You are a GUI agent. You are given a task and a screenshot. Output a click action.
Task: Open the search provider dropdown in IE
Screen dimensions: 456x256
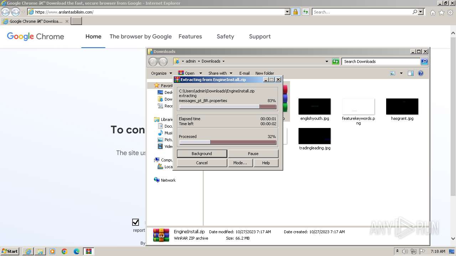[421, 12]
